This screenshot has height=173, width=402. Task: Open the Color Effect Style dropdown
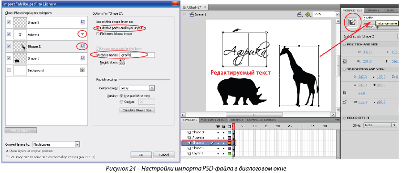pyautogui.click(x=380, y=125)
